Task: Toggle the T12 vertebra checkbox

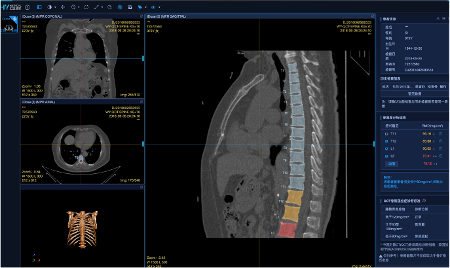Action: (386, 141)
